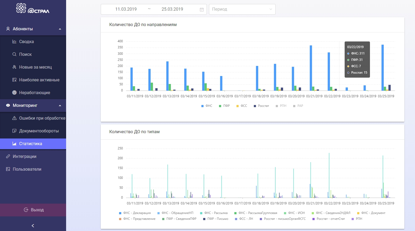Toggle ФНС - Представление legend item
The height and width of the screenshot is (231, 415).
[x=137, y=219]
